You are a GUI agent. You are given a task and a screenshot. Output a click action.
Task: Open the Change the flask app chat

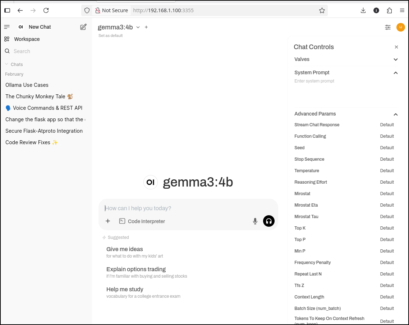tap(45, 119)
